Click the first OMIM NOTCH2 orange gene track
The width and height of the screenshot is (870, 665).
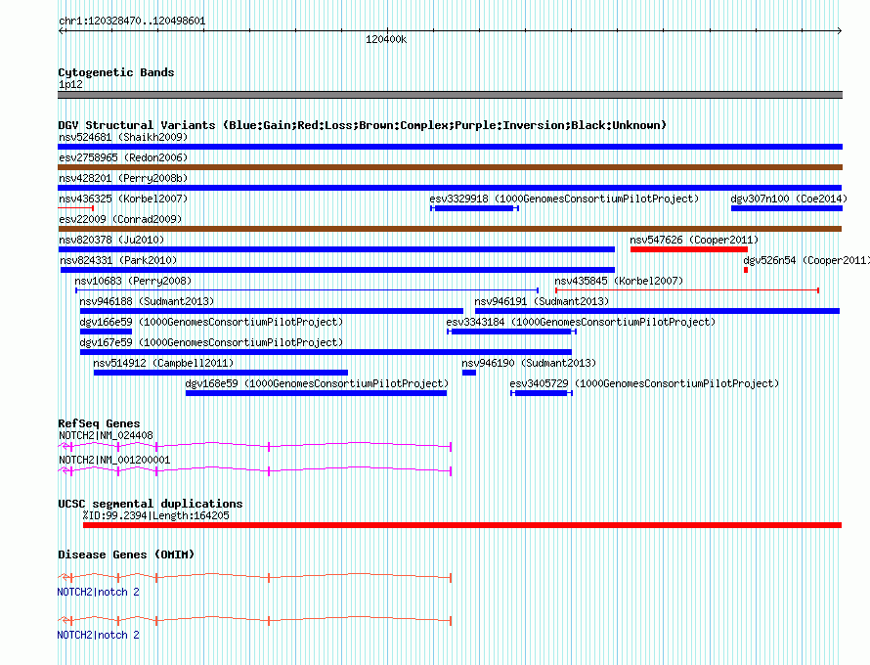[255, 577]
